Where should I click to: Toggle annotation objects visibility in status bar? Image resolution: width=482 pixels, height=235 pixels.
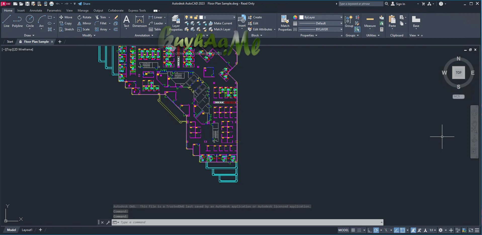click(x=413, y=230)
